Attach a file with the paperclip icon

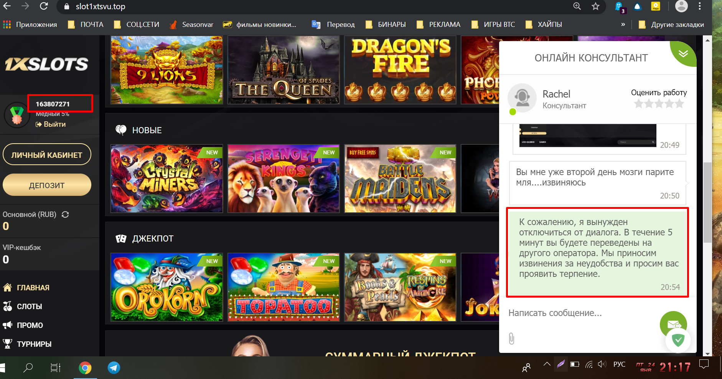tap(512, 338)
